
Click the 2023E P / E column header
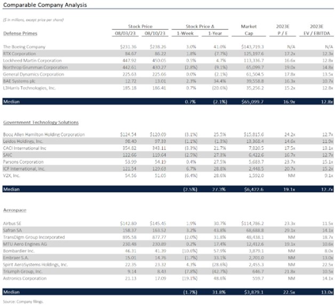(283, 29)
